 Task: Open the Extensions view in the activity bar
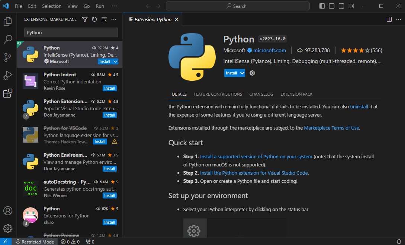(x=8, y=93)
